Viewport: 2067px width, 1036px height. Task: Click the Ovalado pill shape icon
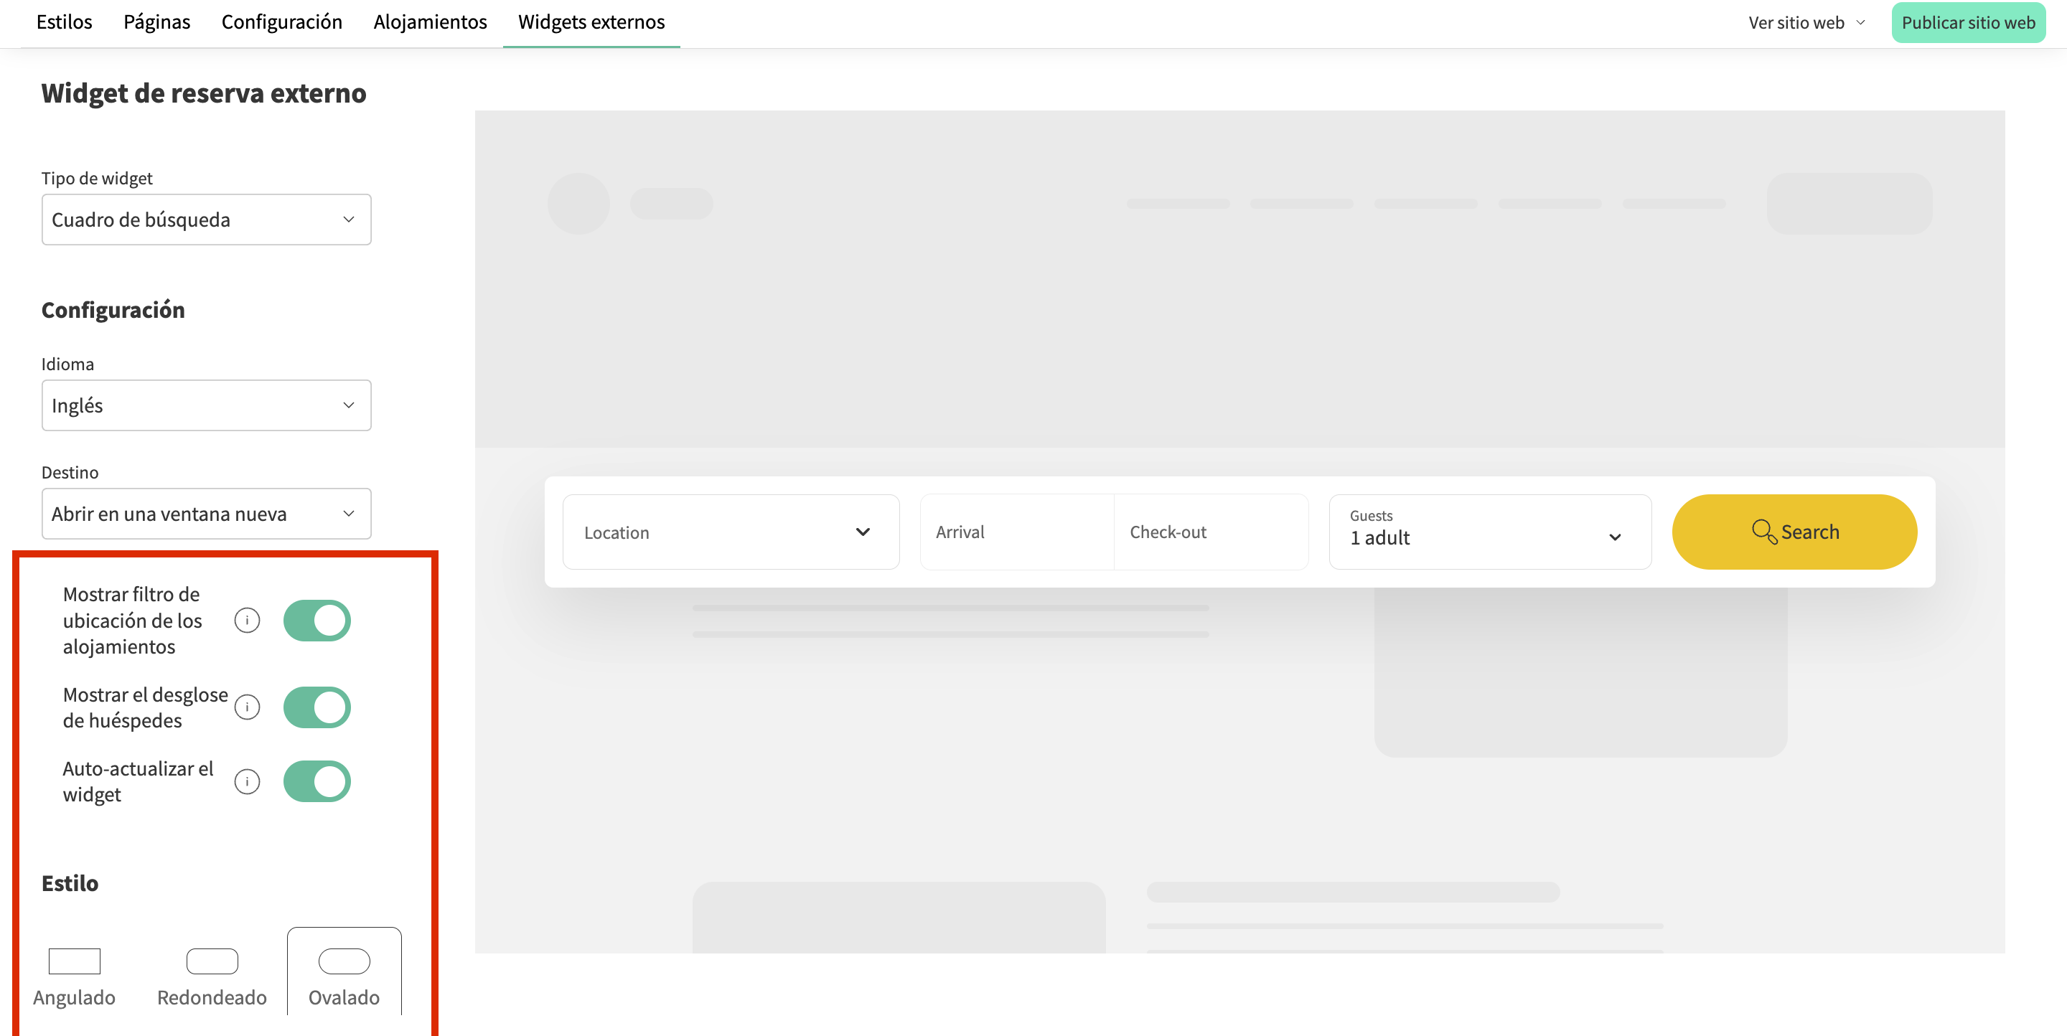point(344,961)
